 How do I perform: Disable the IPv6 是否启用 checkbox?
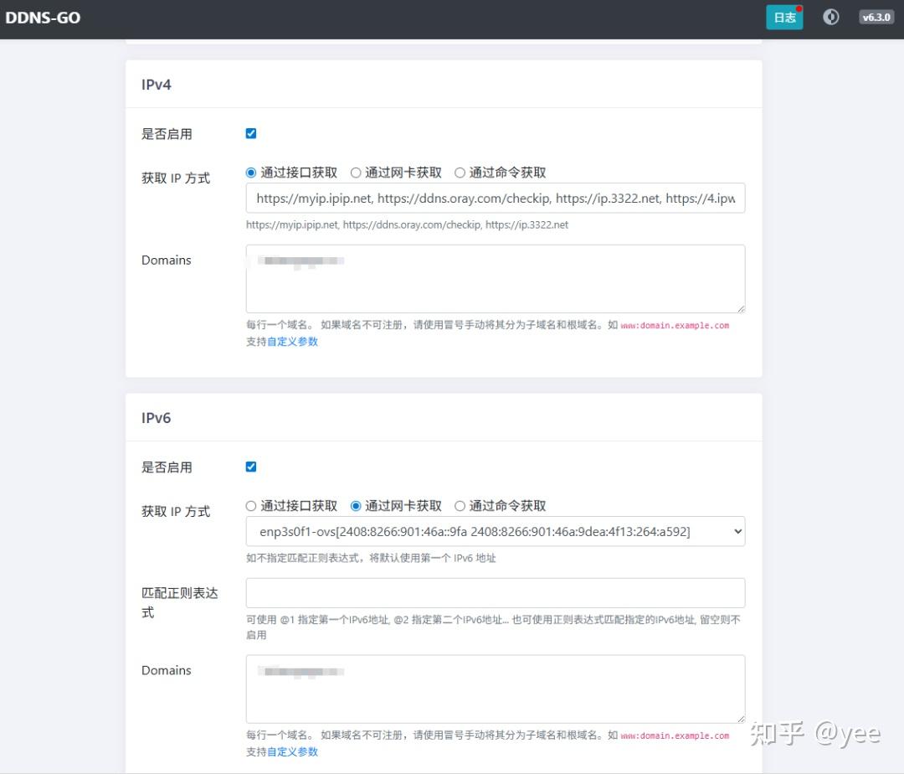pos(251,467)
